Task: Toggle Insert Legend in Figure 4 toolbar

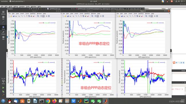Action: point(98,16)
